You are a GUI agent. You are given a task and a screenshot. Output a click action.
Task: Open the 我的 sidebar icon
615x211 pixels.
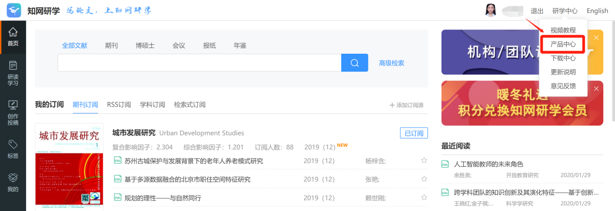pos(13,182)
